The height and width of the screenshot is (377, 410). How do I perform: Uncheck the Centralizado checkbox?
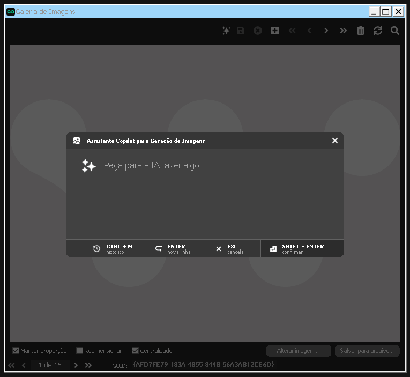click(x=136, y=351)
